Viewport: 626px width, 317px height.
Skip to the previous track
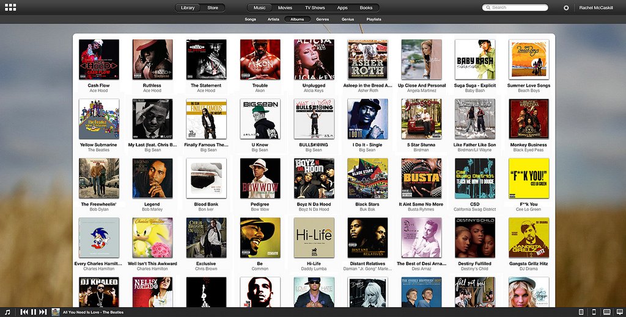point(24,312)
